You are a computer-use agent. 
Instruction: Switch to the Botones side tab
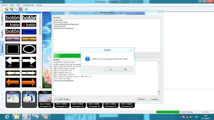click(x=2, y=48)
